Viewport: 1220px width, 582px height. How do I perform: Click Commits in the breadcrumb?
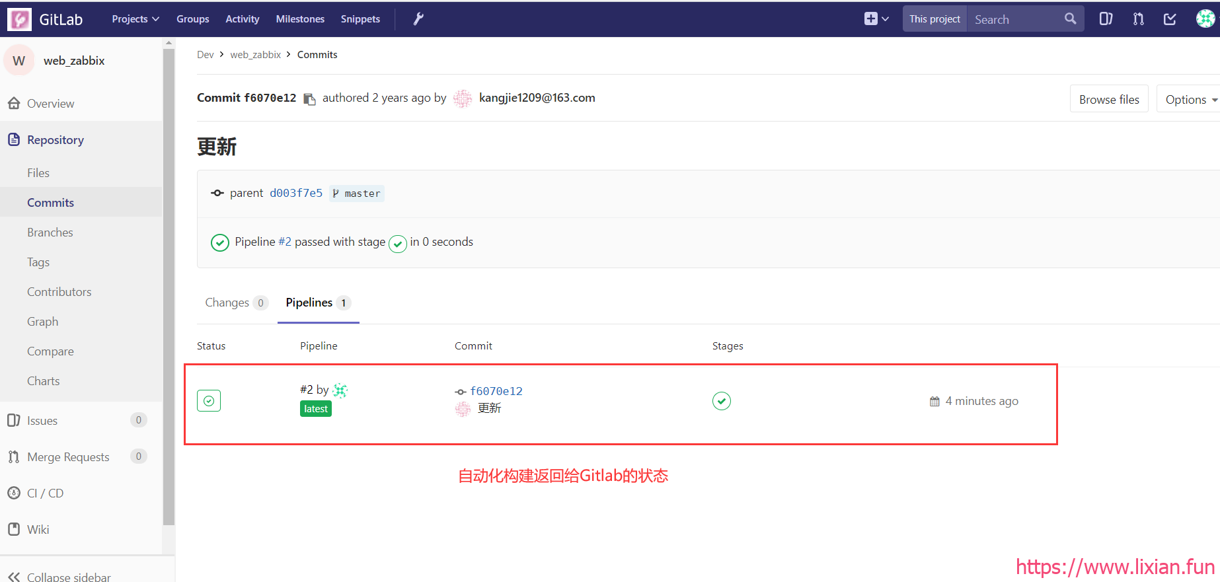[317, 55]
